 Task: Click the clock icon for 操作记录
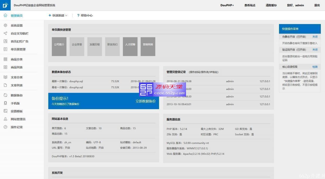tap(5, 127)
